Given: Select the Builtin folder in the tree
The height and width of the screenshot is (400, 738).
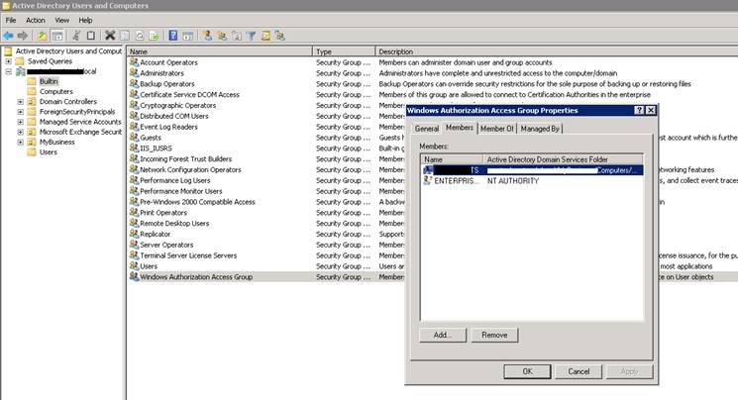Looking at the screenshot, I should point(49,81).
